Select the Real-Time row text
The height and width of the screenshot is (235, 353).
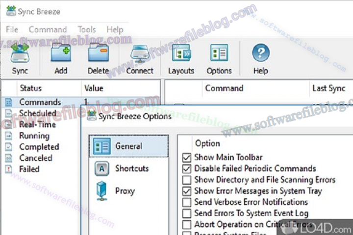[x=37, y=124]
